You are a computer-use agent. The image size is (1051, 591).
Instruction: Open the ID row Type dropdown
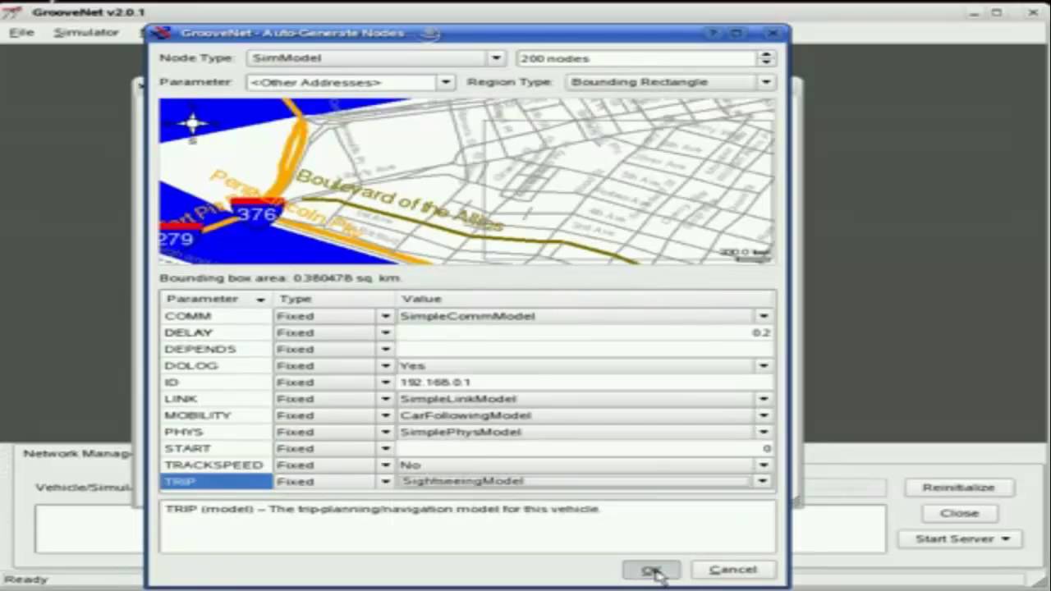385,382
